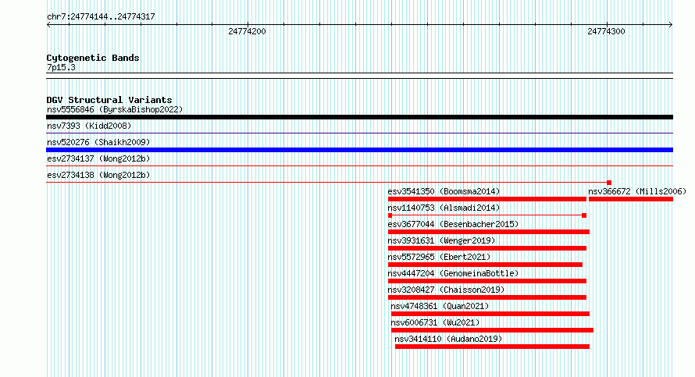This screenshot has width=695, height=377.
Task: Click red bar under nsv6006731 (Wu2021)
Action: tap(492, 330)
